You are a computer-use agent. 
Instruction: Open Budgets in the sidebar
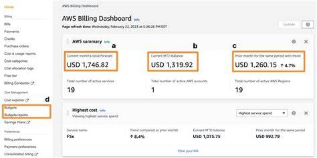click(x=11, y=108)
